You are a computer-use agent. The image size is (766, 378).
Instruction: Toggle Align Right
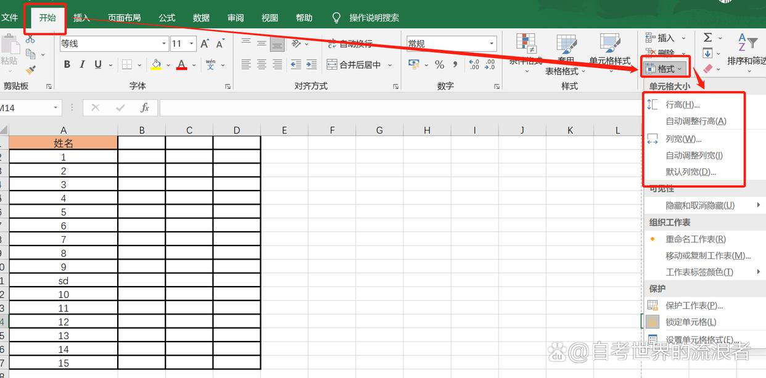coord(277,64)
